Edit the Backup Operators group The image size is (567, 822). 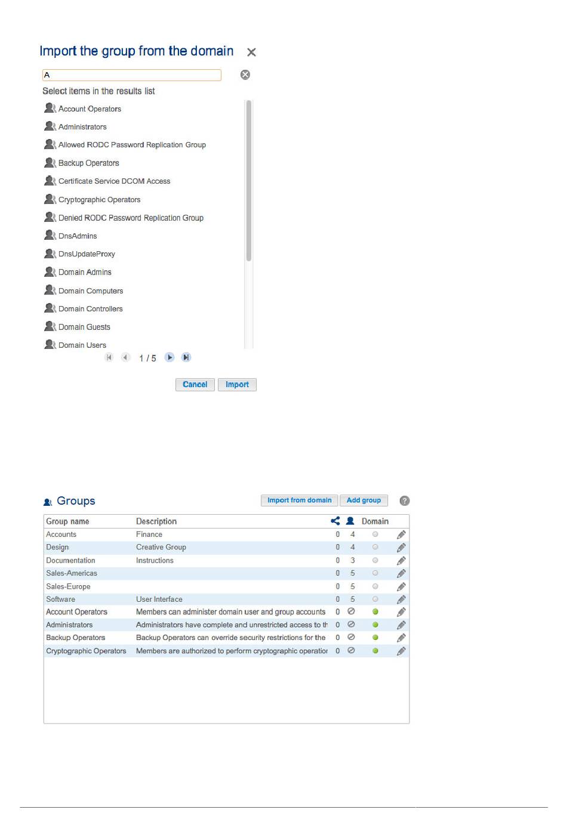click(401, 638)
